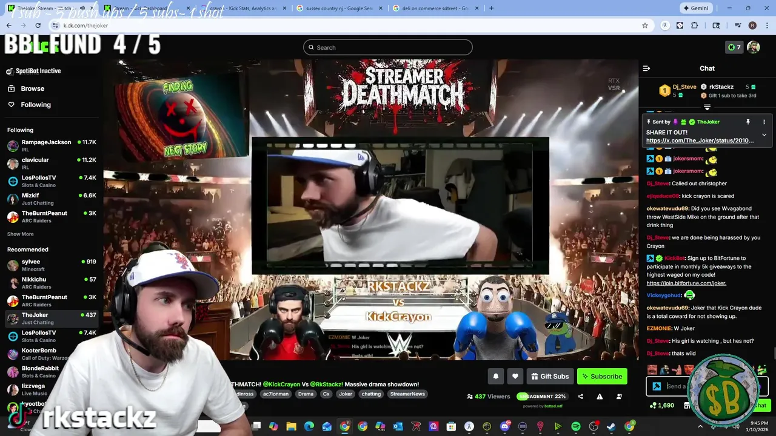
Task: Open Nikkichu in Recommended list
Action: pos(52,283)
